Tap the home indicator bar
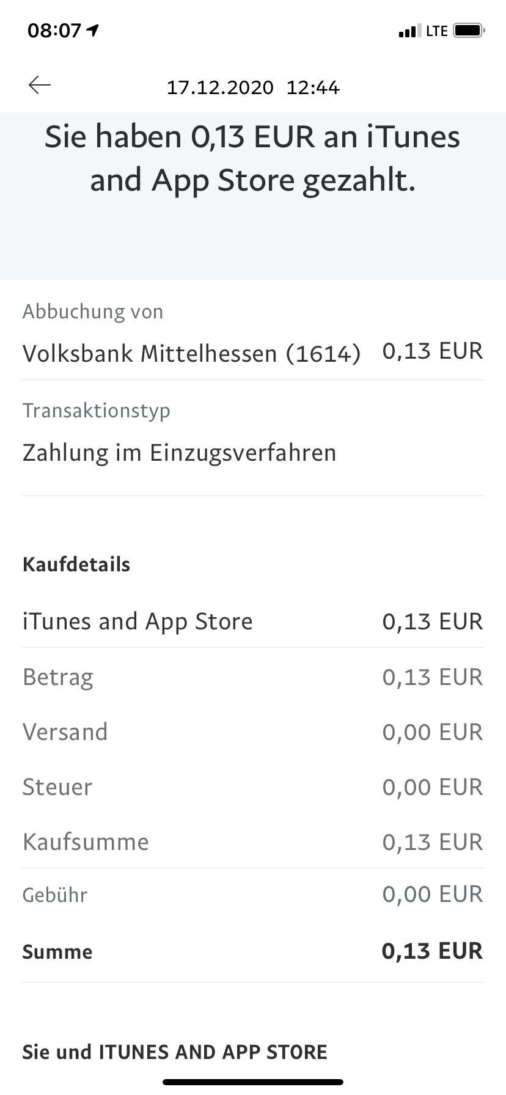This screenshot has width=506, height=1095. pos(253,1082)
